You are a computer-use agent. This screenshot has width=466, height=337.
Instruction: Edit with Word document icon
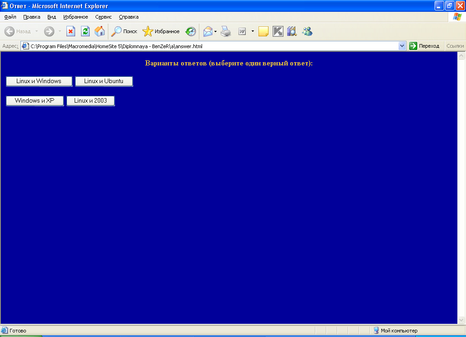(242, 31)
